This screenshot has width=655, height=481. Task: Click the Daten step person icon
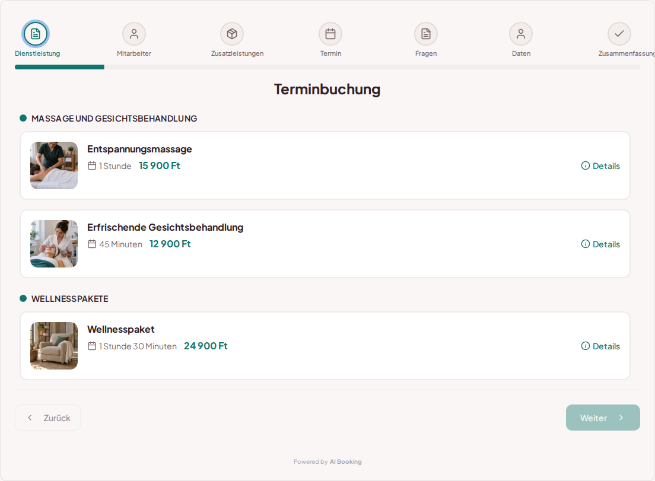(x=521, y=34)
